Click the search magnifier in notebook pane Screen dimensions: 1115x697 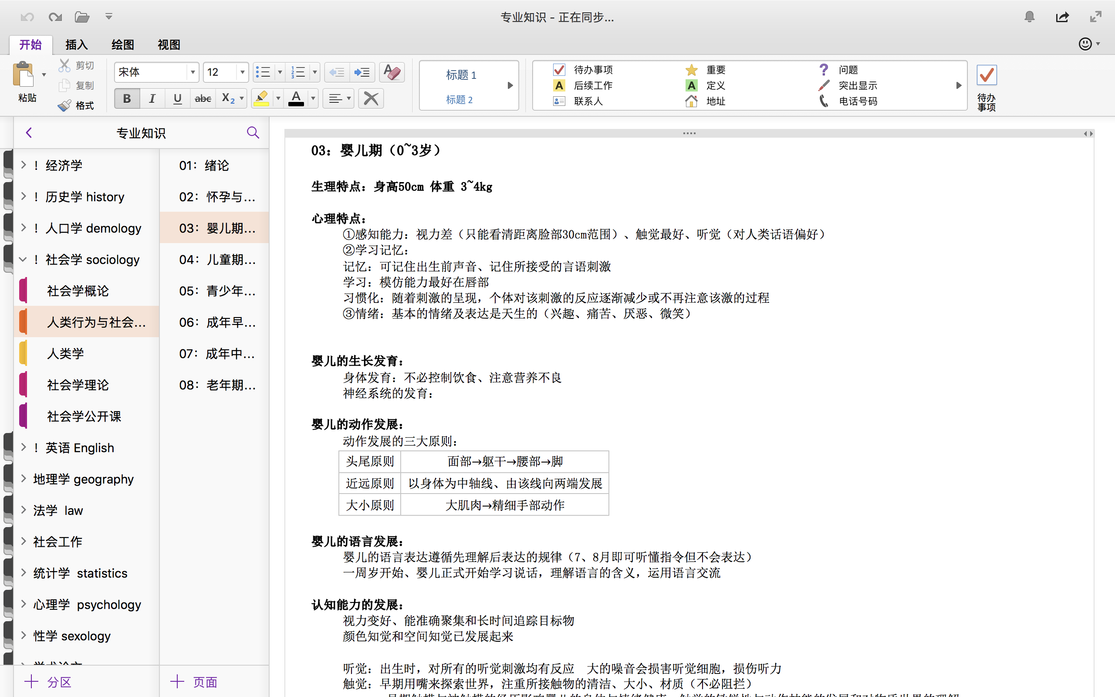pyautogui.click(x=253, y=133)
